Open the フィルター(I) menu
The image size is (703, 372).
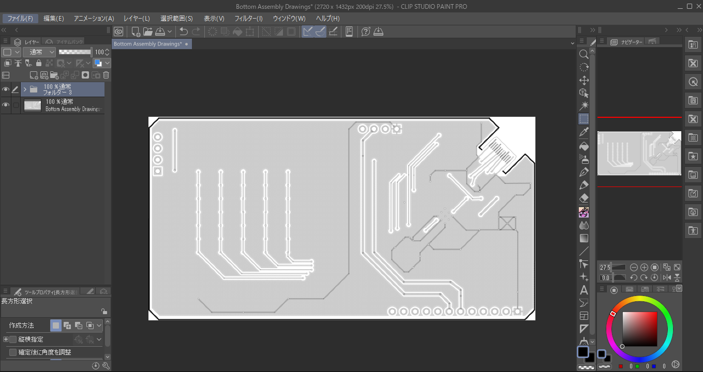248,18
